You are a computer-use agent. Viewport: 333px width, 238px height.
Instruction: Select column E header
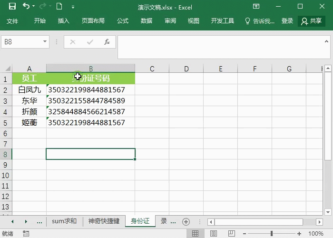point(220,69)
